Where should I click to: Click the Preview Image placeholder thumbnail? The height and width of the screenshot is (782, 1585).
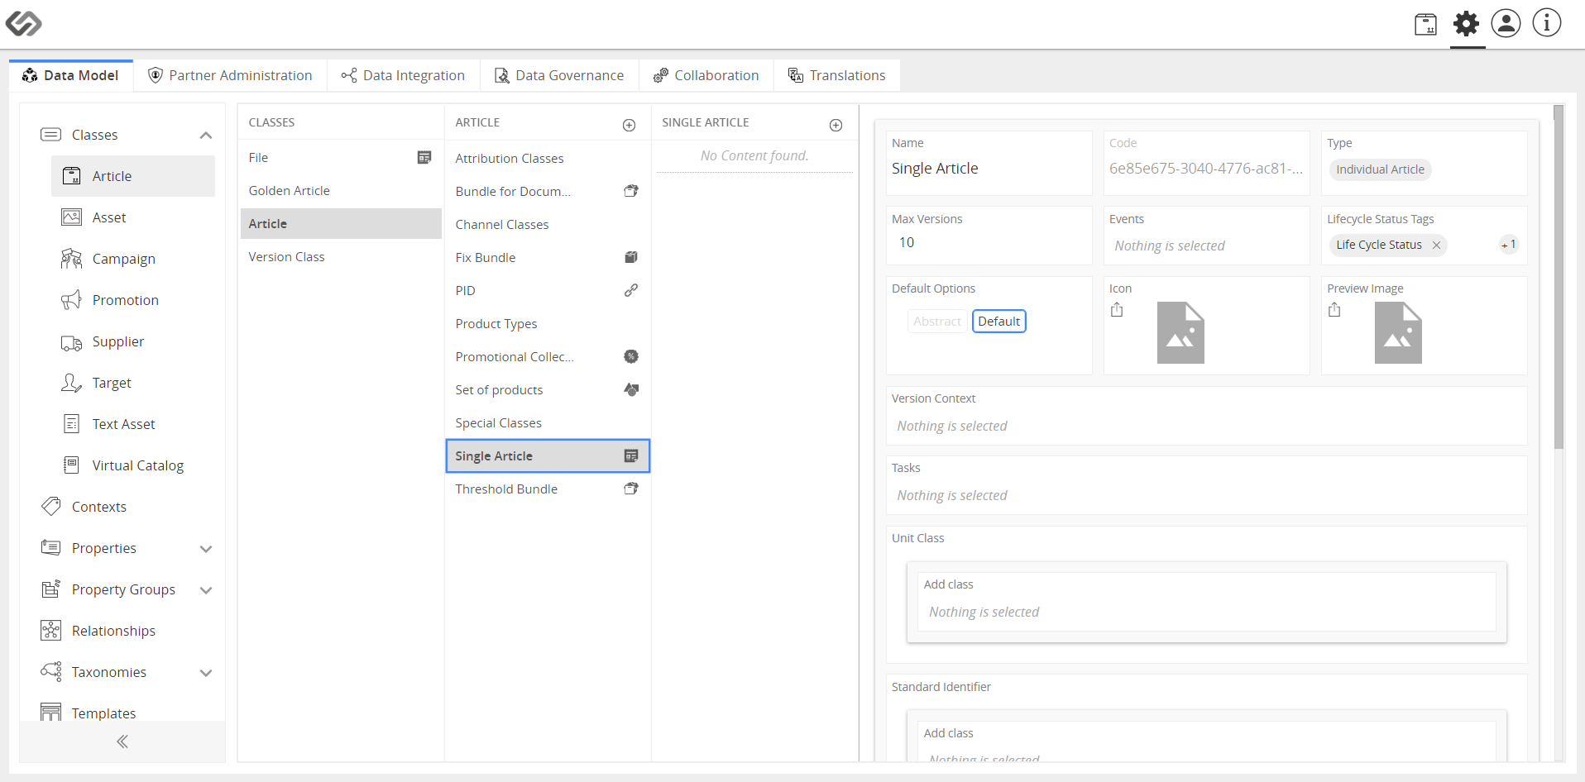(1398, 332)
